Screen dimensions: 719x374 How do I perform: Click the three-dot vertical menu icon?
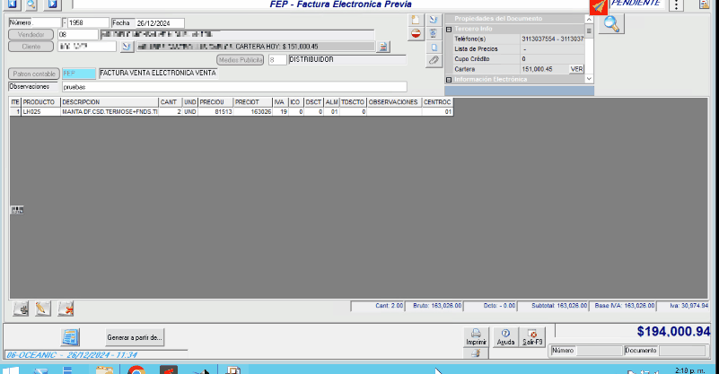point(675,5)
